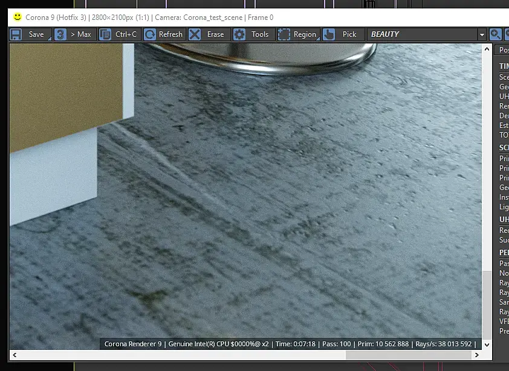509x371 pixels.
Task: Expand the Region button options arrow
Action: [318, 38]
